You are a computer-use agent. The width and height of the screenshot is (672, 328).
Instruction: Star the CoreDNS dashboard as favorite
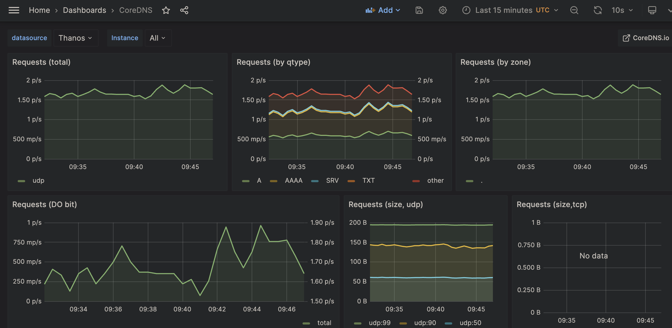pyautogui.click(x=166, y=10)
